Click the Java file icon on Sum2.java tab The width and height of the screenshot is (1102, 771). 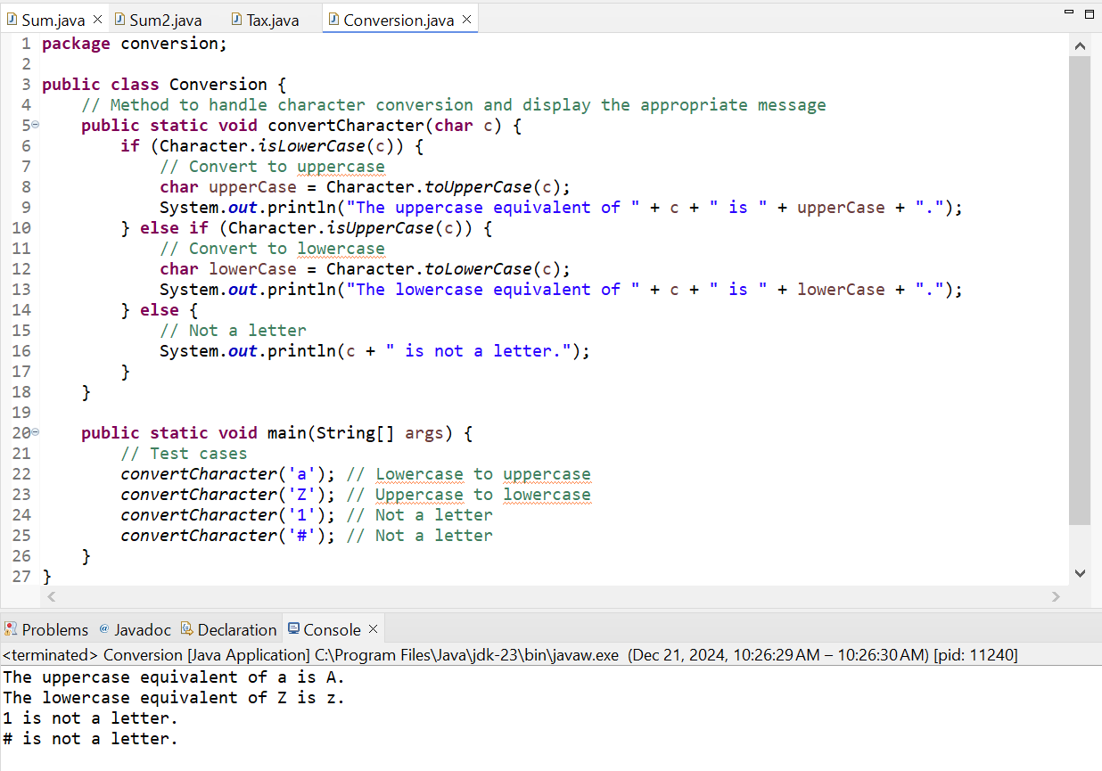[x=119, y=20]
